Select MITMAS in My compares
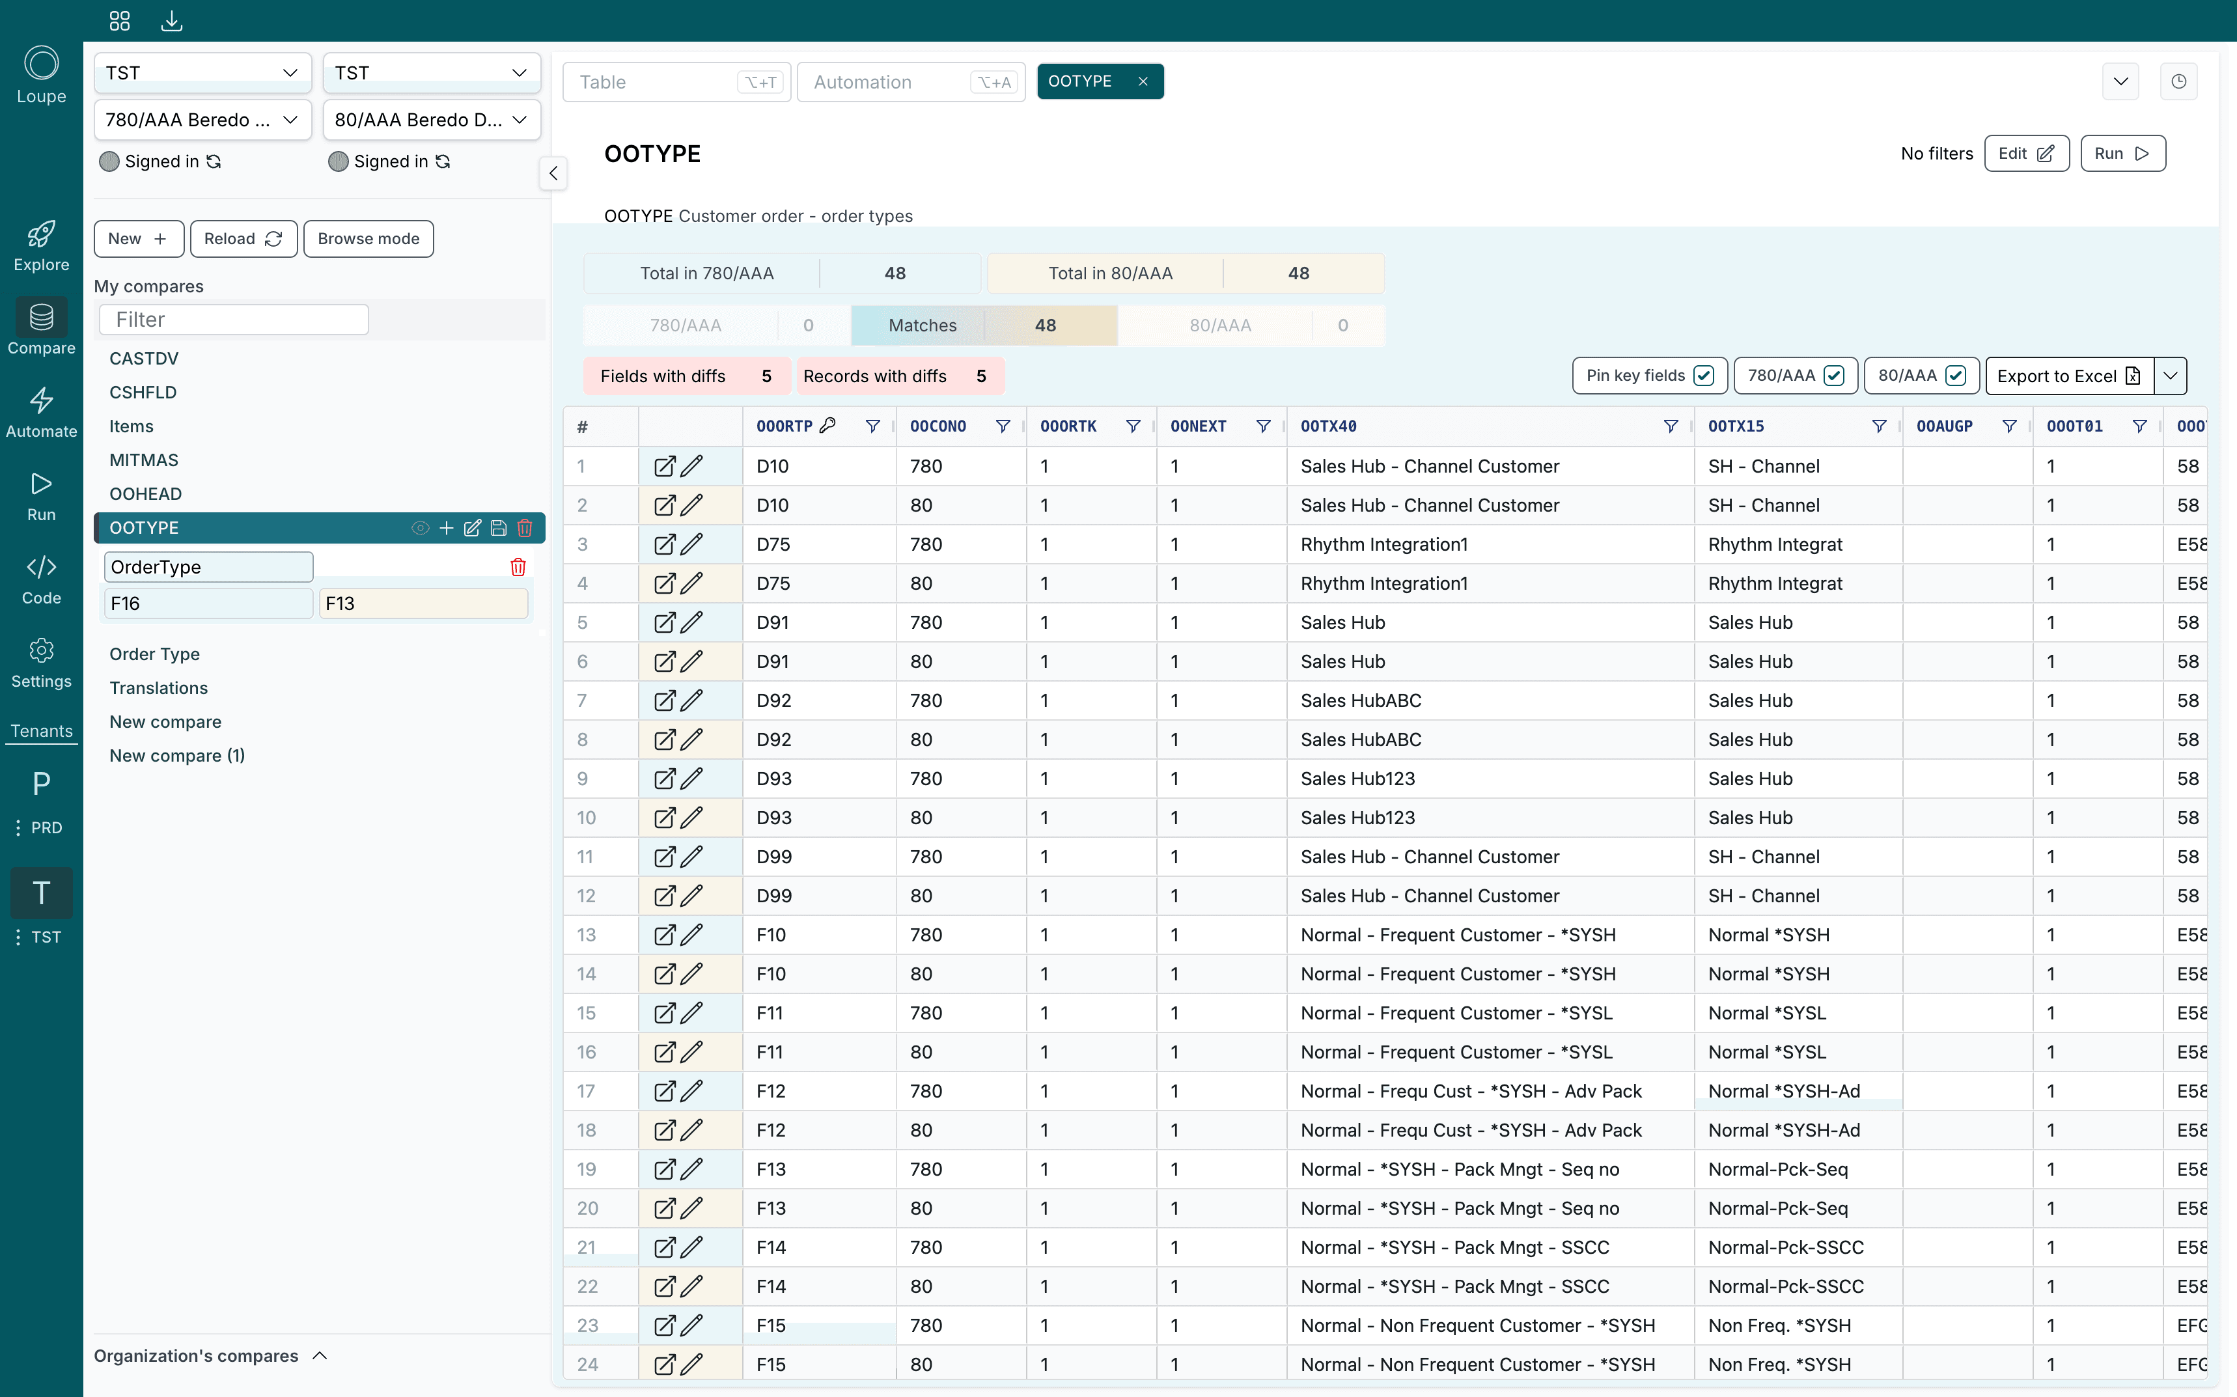The image size is (2237, 1397). 143,460
